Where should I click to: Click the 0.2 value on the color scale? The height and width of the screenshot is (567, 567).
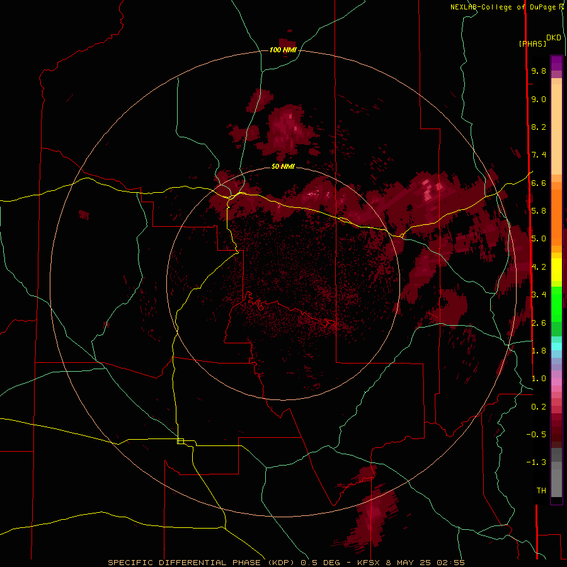tap(539, 407)
